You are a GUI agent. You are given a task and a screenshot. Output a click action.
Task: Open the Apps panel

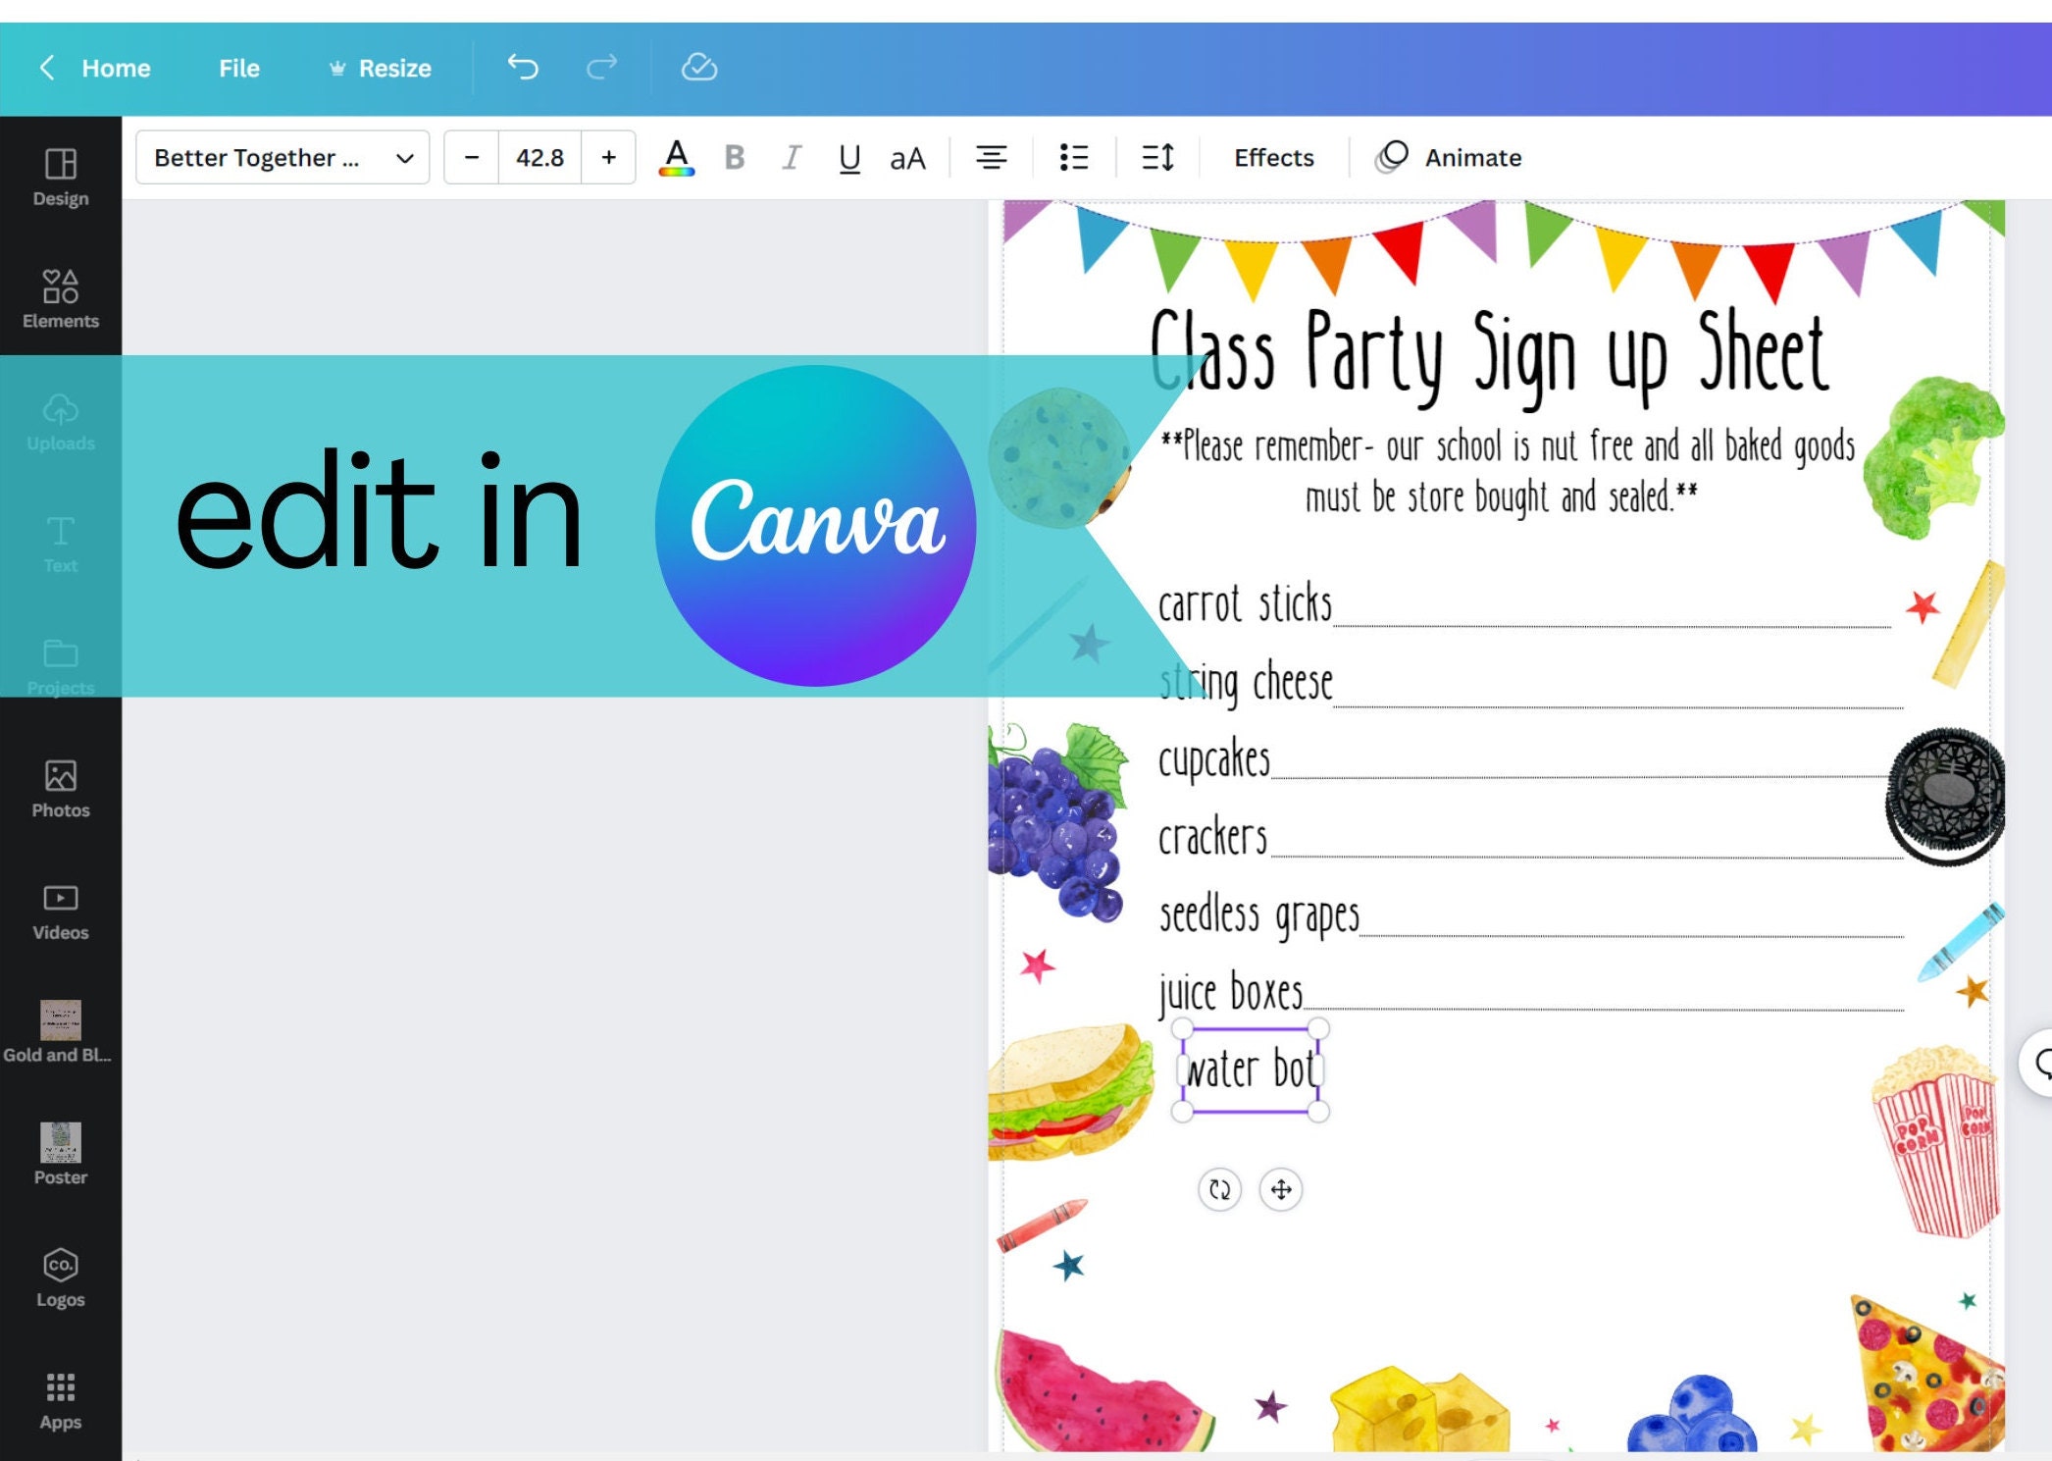point(60,1397)
